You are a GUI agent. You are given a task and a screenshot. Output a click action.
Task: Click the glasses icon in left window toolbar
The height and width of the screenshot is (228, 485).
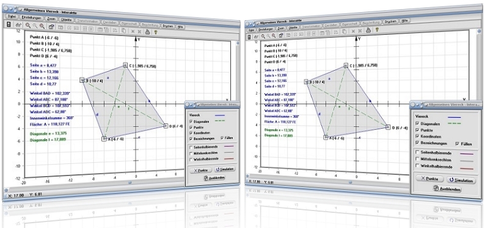point(18,25)
